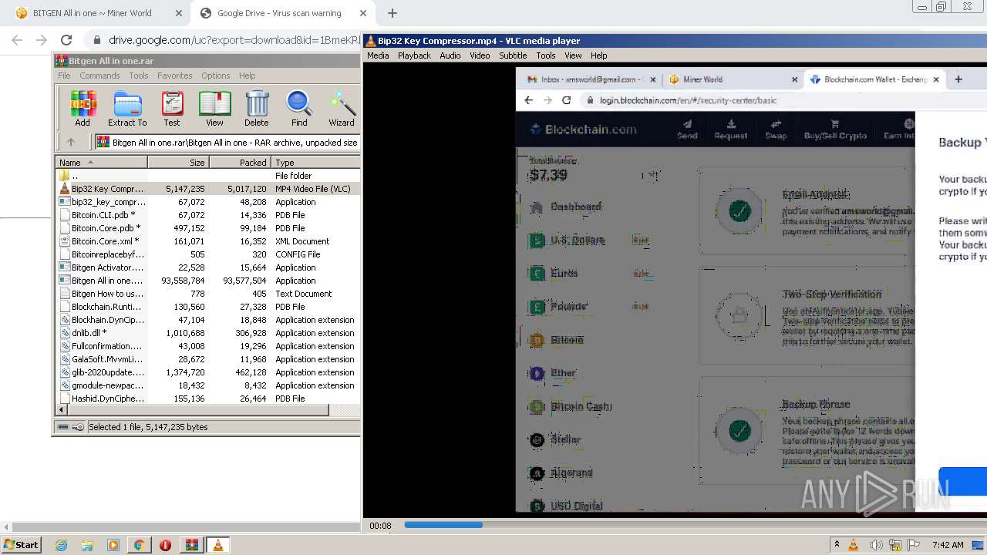Click WinRAR archive path field
This screenshot has width=987, height=555.
(227, 142)
